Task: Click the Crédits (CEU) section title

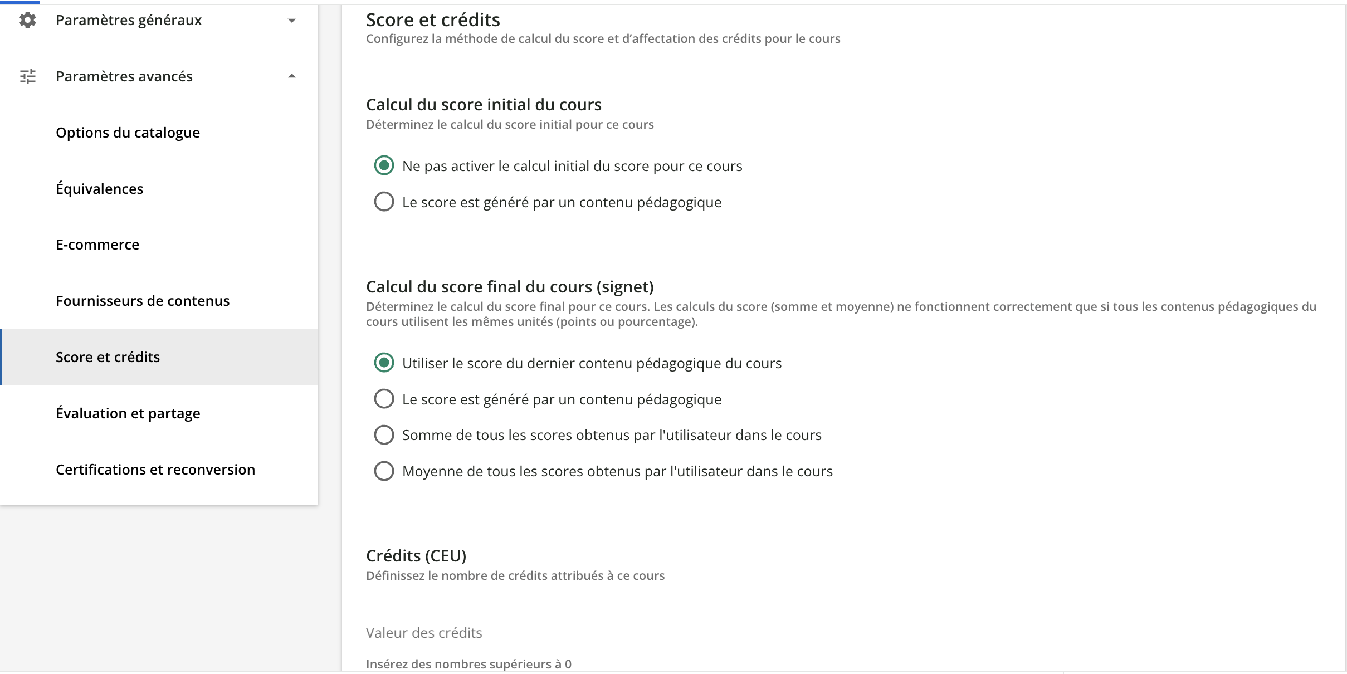Action: pos(416,555)
